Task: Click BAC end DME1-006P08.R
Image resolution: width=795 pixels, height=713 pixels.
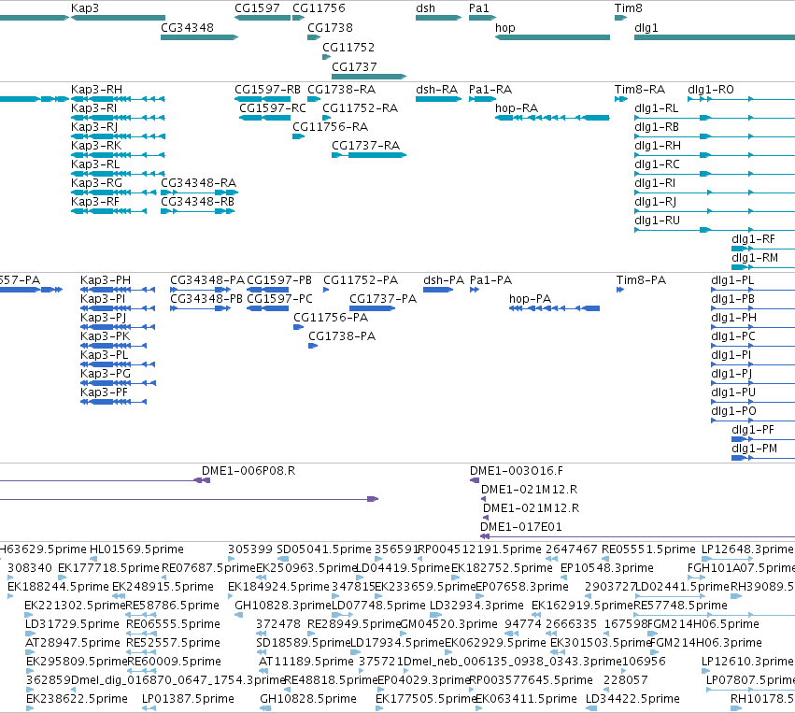Action: 248,471
